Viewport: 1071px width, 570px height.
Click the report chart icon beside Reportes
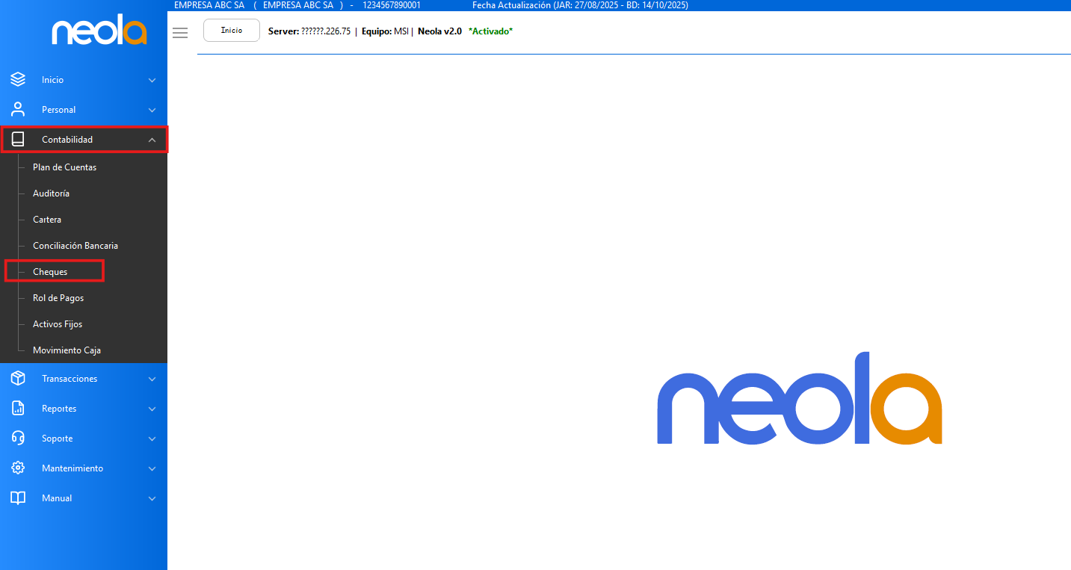pyautogui.click(x=18, y=409)
